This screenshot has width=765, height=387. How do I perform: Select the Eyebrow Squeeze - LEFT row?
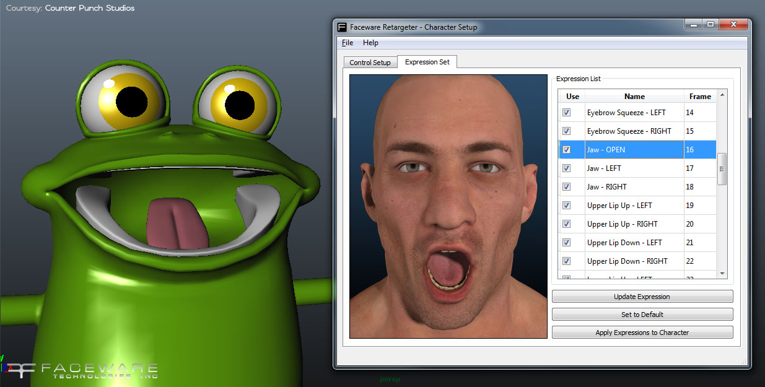(x=637, y=113)
